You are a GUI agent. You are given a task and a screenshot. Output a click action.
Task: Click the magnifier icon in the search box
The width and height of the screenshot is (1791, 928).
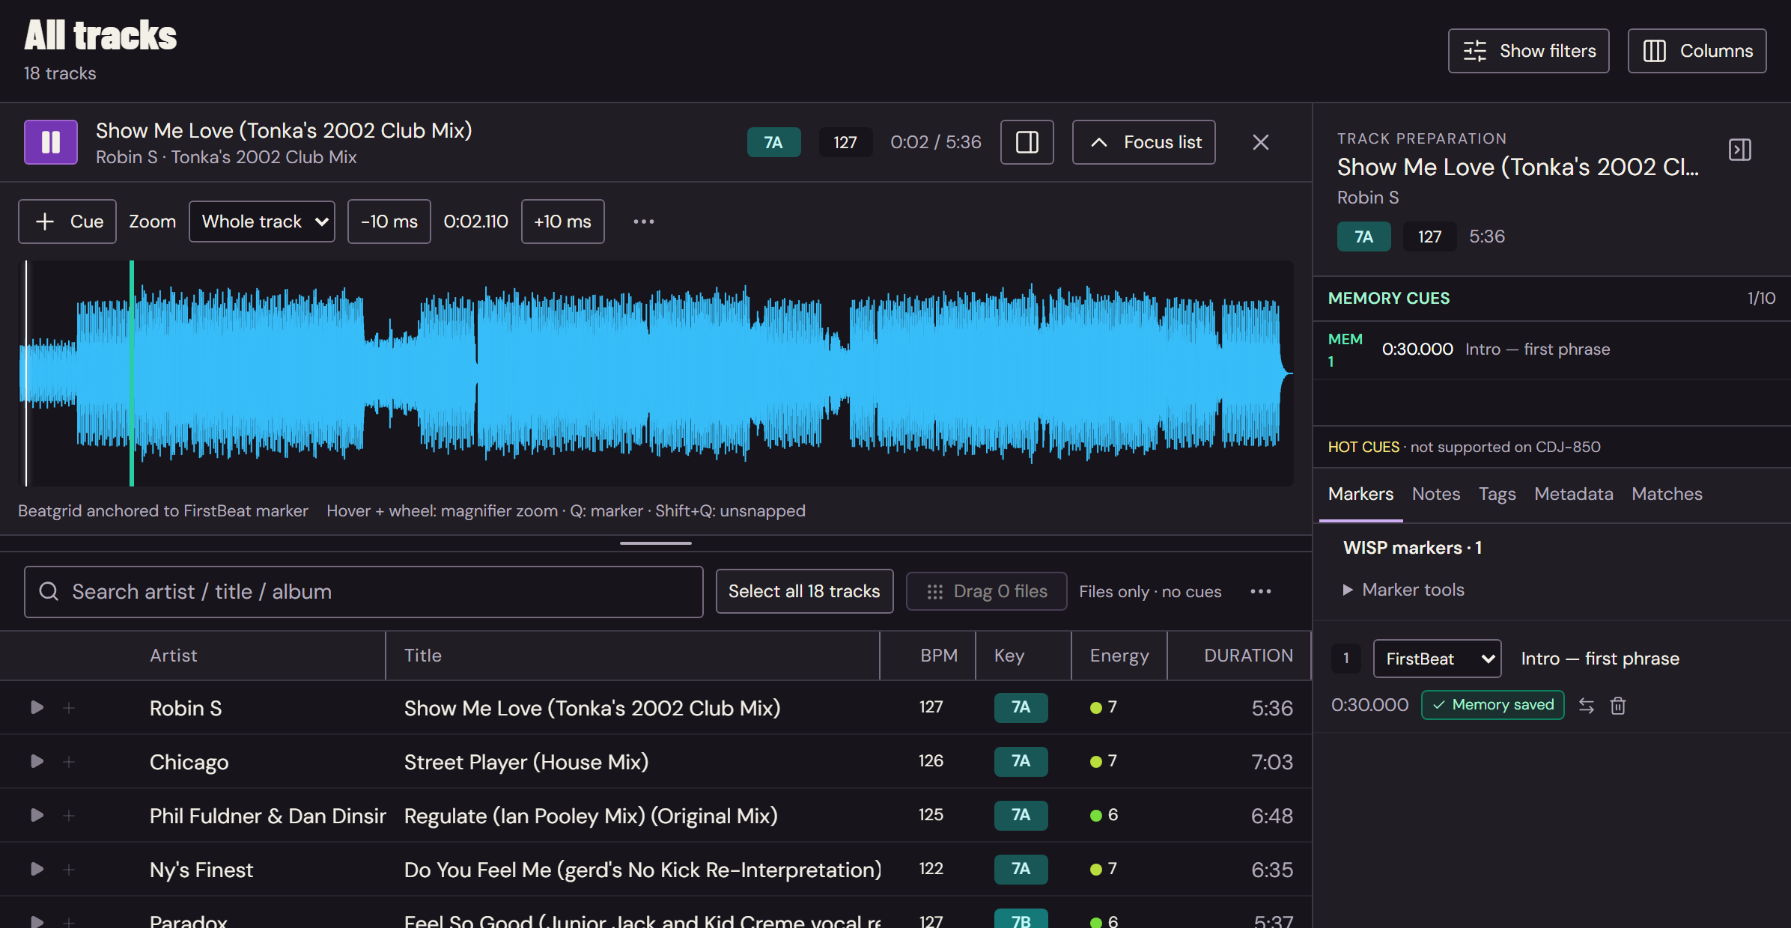(x=49, y=591)
